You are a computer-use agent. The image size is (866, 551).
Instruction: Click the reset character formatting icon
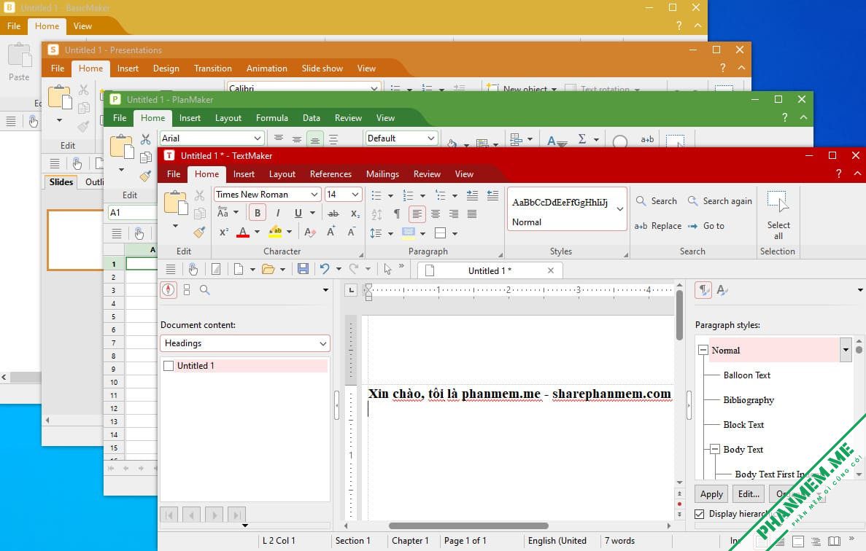[310, 232]
